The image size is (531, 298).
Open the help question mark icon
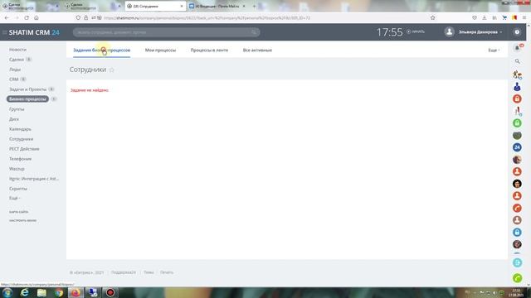pos(517,32)
